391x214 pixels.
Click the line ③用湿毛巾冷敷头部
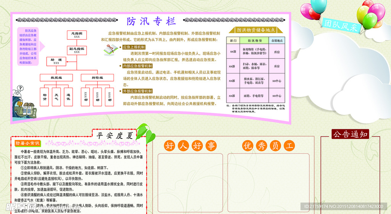click(79, 187)
